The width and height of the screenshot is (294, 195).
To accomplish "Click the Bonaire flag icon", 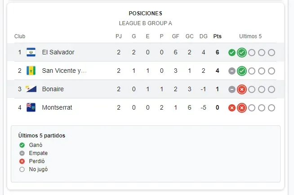I will (31, 89).
